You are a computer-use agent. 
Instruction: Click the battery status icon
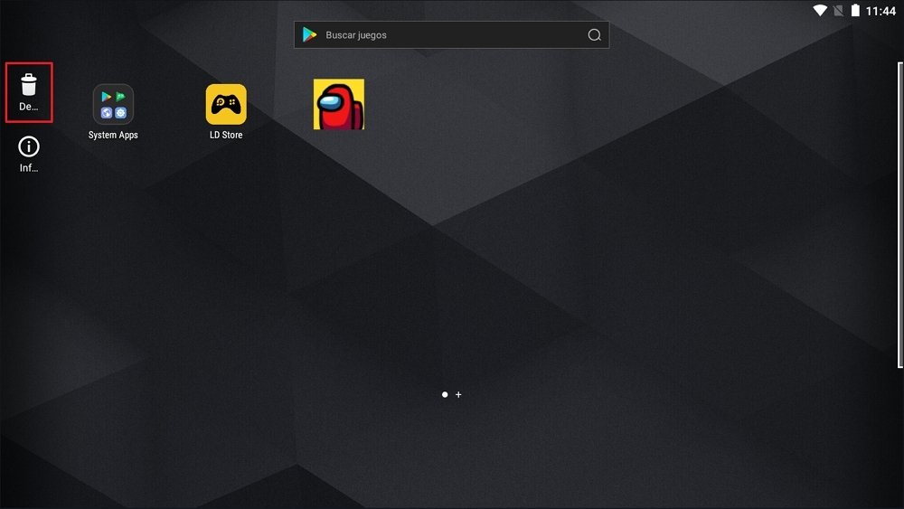click(x=855, y=10)
